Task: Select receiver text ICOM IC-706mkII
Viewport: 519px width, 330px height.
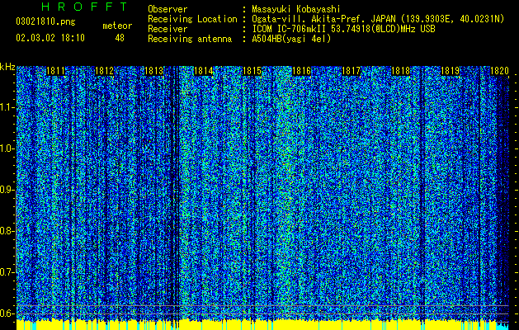Action: [289, 29]
